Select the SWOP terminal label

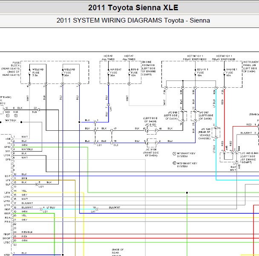[x=6, y=239]
